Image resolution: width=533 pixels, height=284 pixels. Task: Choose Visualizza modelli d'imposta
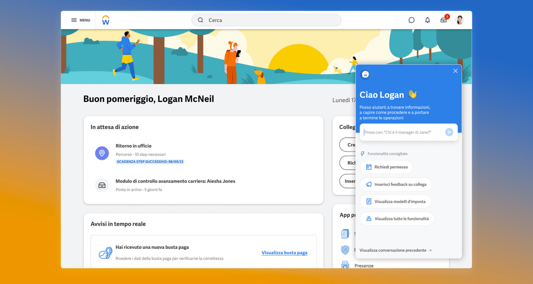[395, 201]
